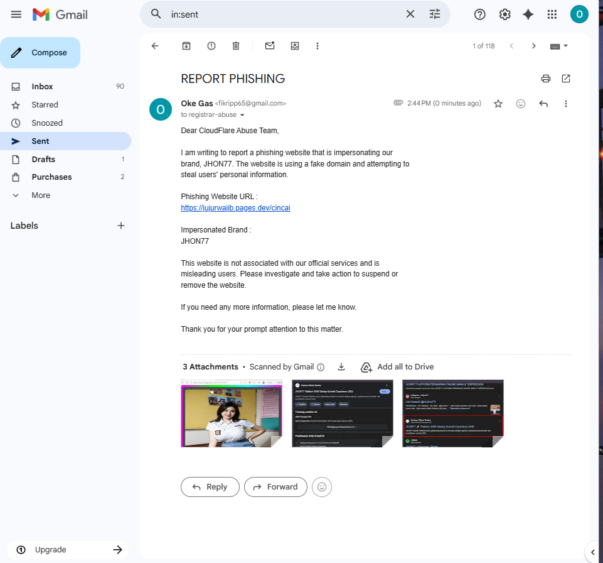
Task: Report this email as spam
Action: click(211, 46)
